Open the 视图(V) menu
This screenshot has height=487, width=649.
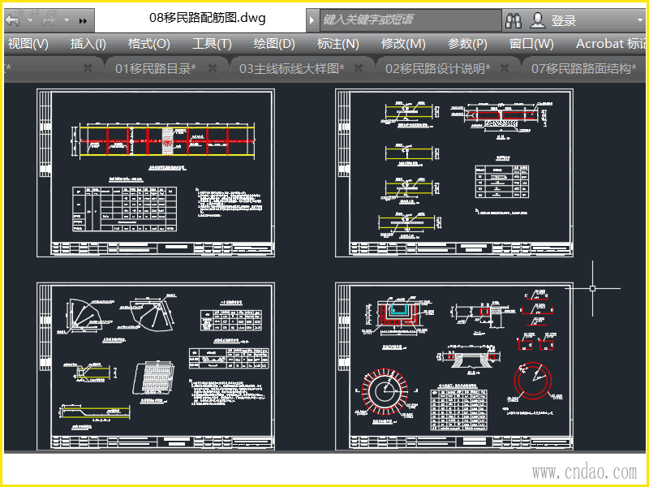(28, 44)
